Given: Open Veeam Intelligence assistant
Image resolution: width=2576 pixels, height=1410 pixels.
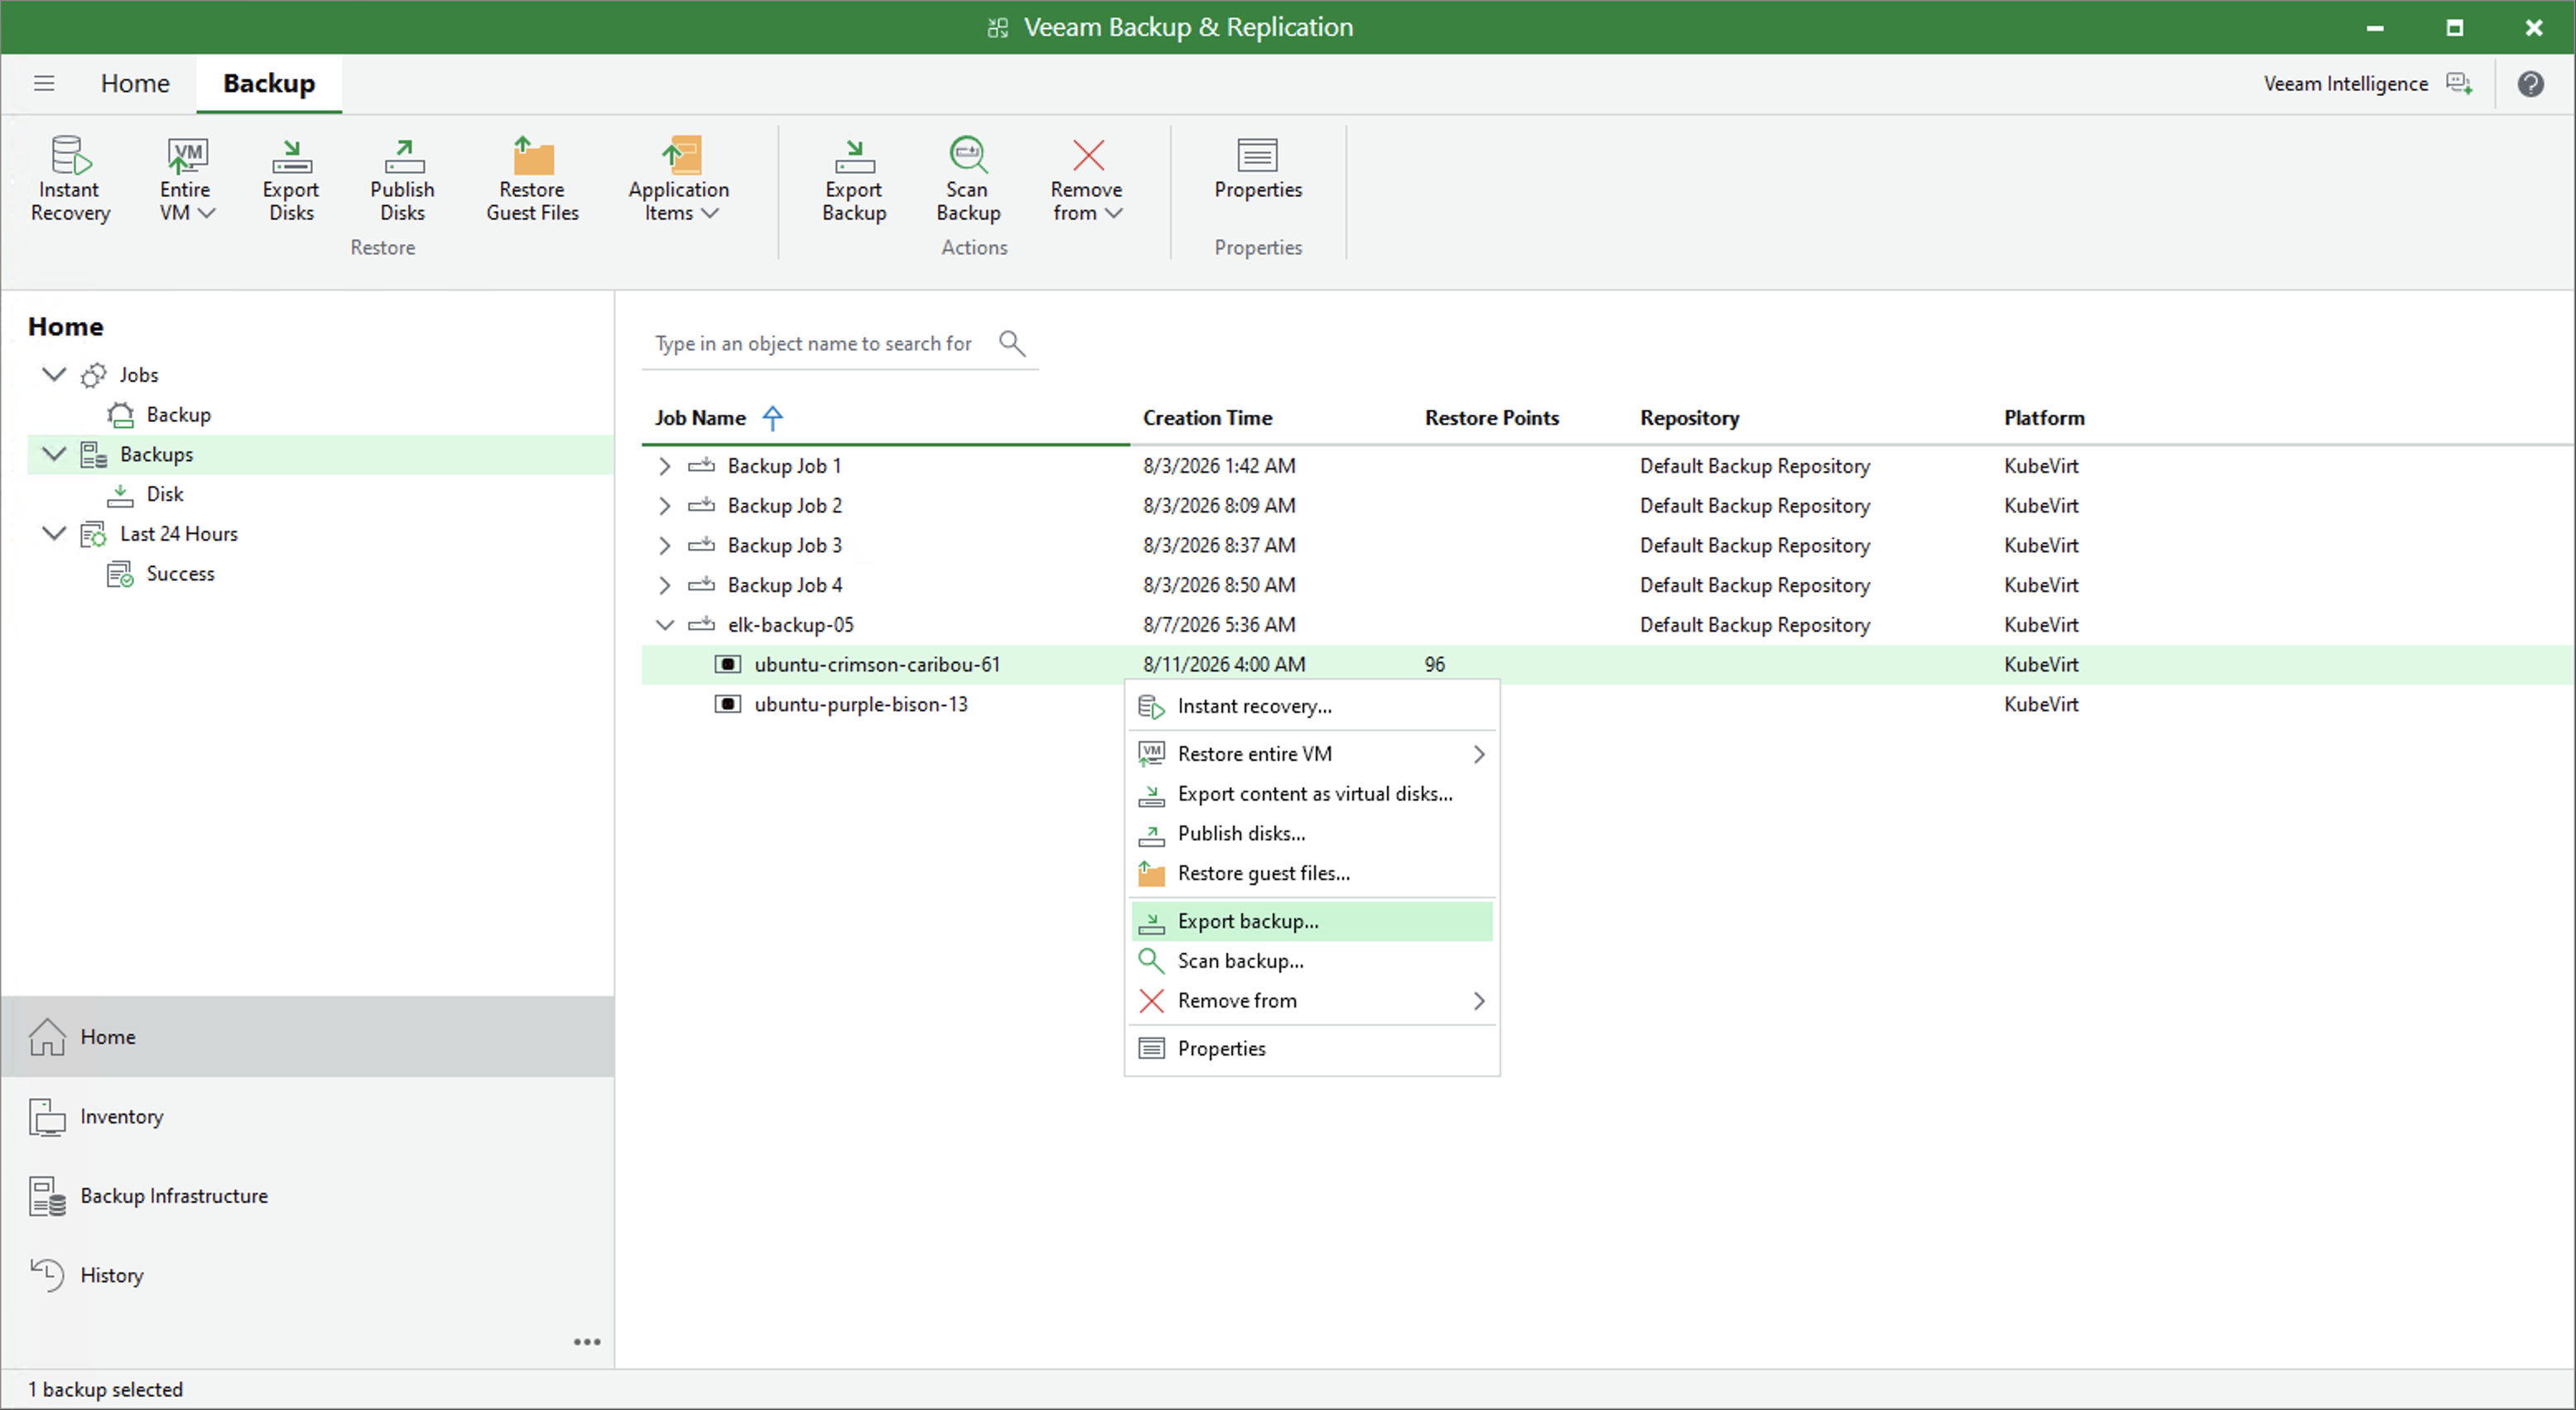Looking at the screenshot, I should point(2368,84).
